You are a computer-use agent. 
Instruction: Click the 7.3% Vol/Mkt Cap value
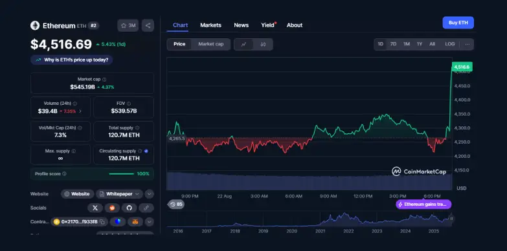60,135
